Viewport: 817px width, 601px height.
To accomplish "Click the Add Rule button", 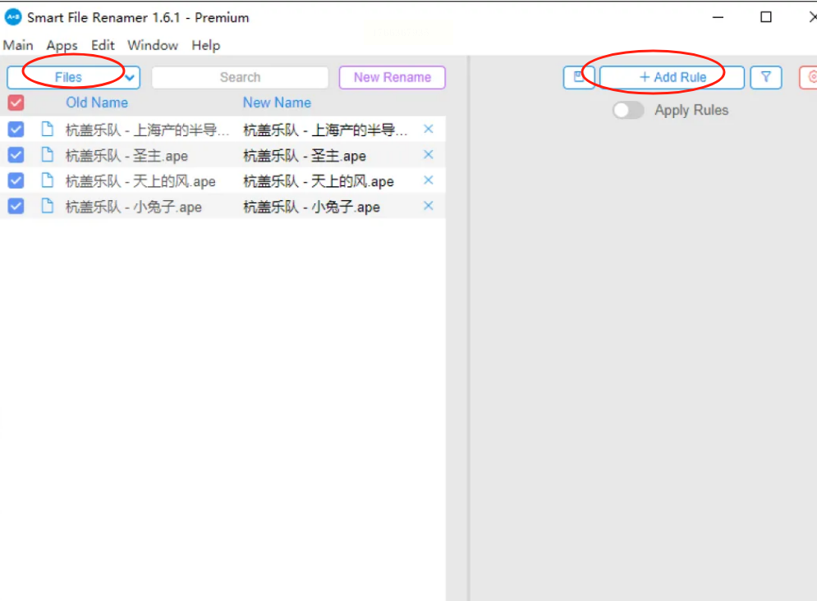I will click(x=672, y=78).
